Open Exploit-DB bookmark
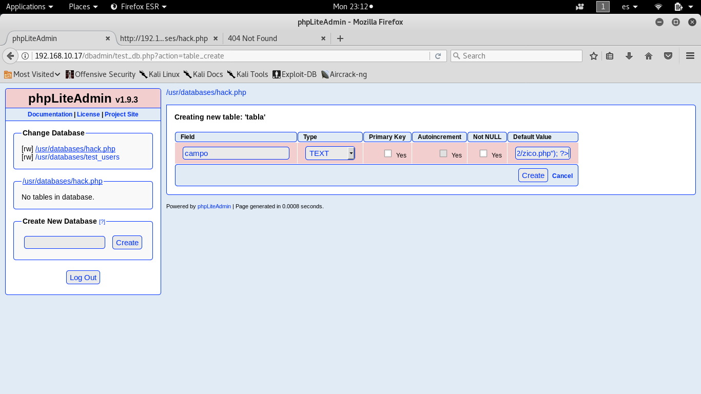701x394 pixels. pos(295,74)
